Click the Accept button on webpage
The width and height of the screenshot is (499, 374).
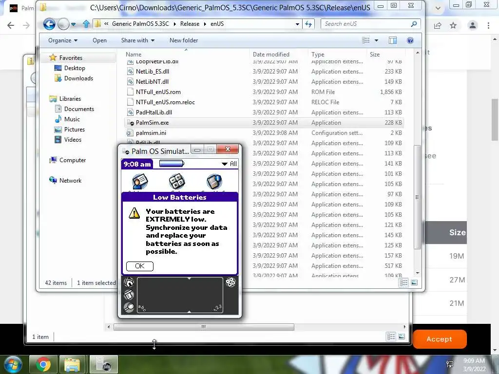click(440, 339)
